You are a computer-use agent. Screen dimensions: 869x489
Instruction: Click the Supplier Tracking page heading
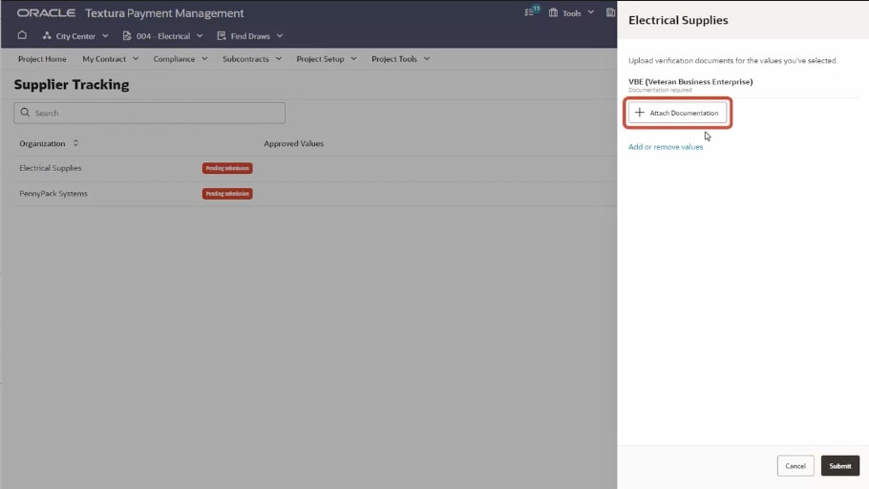pyautogui.click(x=72, y=84)
